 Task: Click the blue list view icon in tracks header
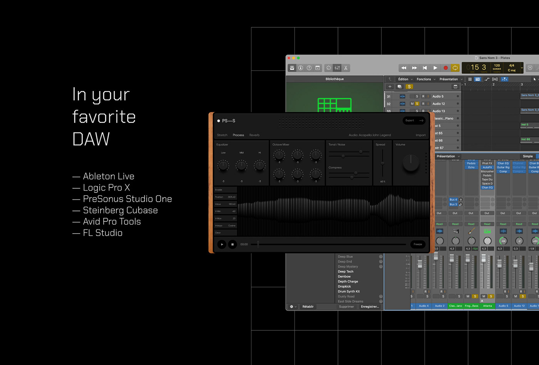477,79
